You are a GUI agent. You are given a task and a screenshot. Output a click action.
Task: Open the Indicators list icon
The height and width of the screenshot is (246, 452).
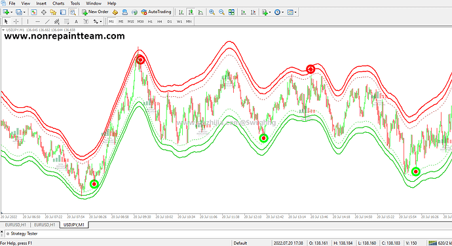pos(265,12)
